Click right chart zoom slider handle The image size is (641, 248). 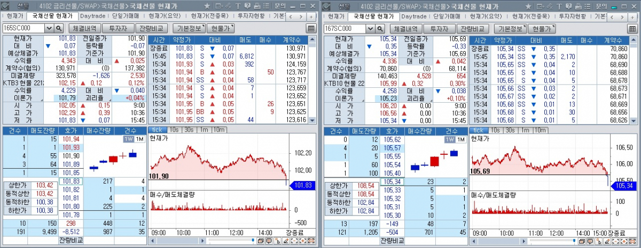point(574,240)
